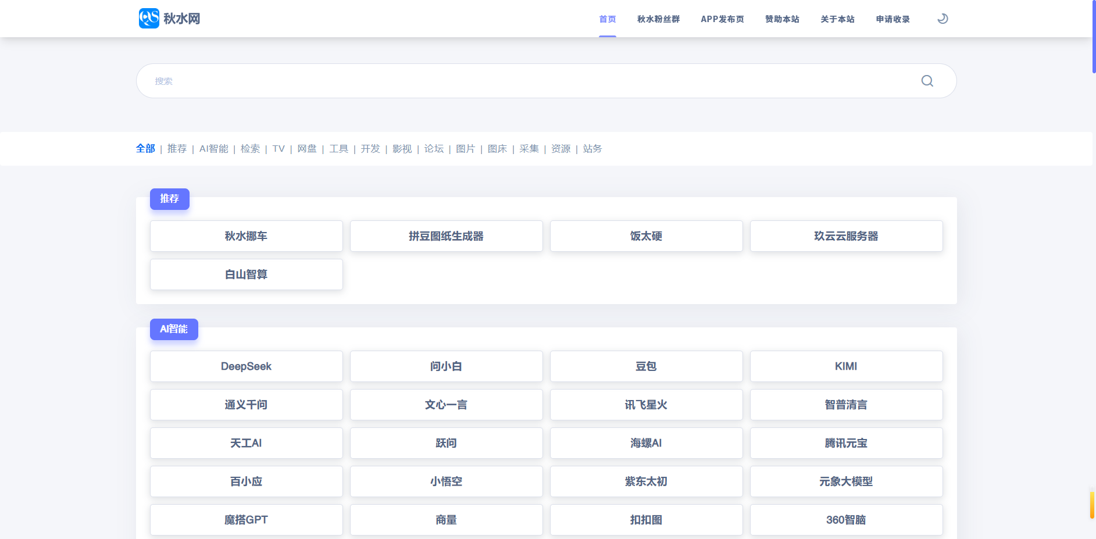Open the DeepSeek link card

point(247,366)
